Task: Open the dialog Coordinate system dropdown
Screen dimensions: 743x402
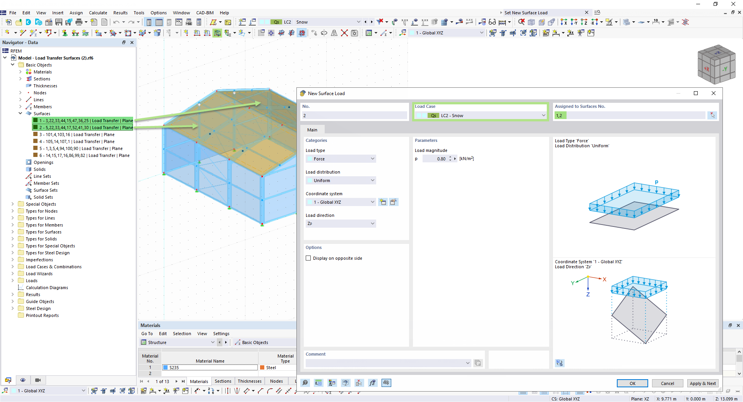Action: (x=341, y=202)
